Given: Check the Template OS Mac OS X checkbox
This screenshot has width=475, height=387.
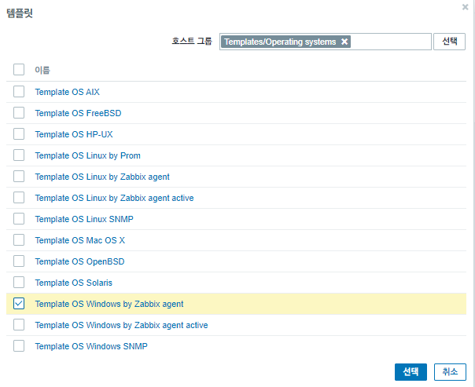Looking at the screenshot, I should pos(19,240).
